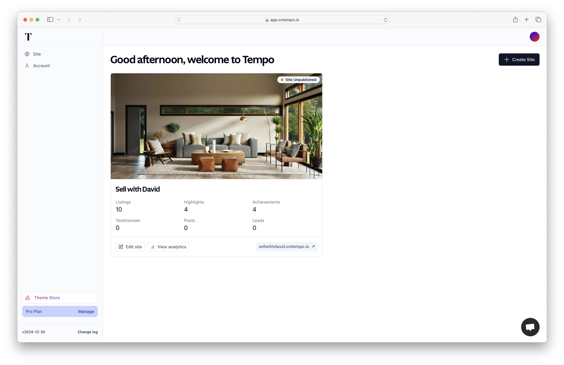The width and height of the screenshot is (564, 365).
Task: Click the Theme Store shapes icon
Action: 28,298
